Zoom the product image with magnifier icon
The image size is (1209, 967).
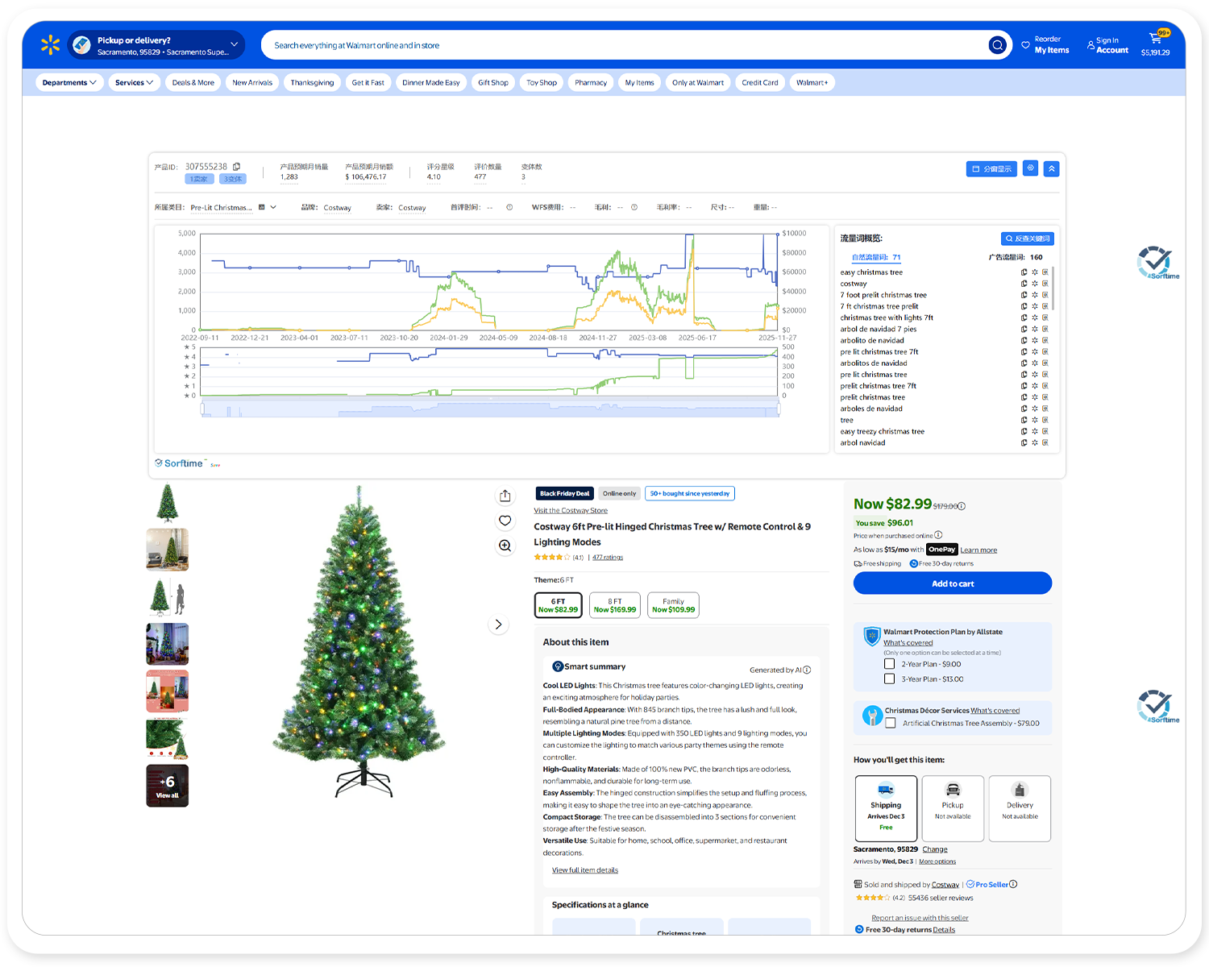pos(505,546)
